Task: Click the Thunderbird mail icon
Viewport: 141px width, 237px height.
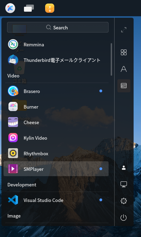Action: (x=13, y=60)
